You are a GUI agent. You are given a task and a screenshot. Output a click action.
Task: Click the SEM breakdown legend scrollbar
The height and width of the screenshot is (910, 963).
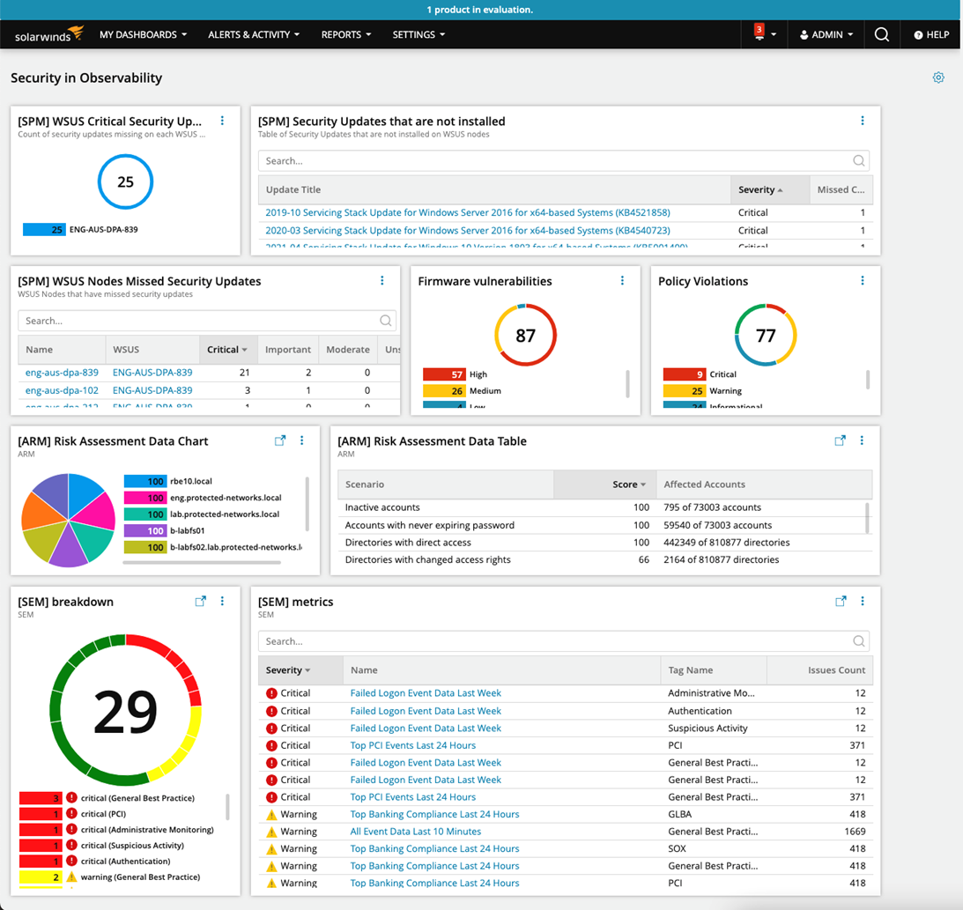tap(227, 807)
